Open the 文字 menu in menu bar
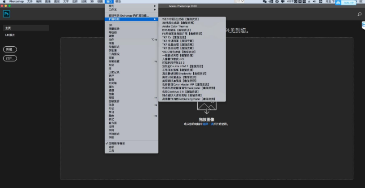The image size is (365, 188). point(66,1)
